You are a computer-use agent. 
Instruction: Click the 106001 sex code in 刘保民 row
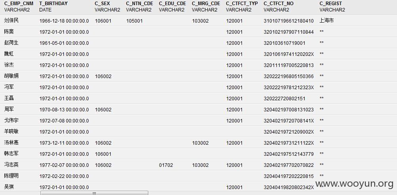[x=103, y=21]
